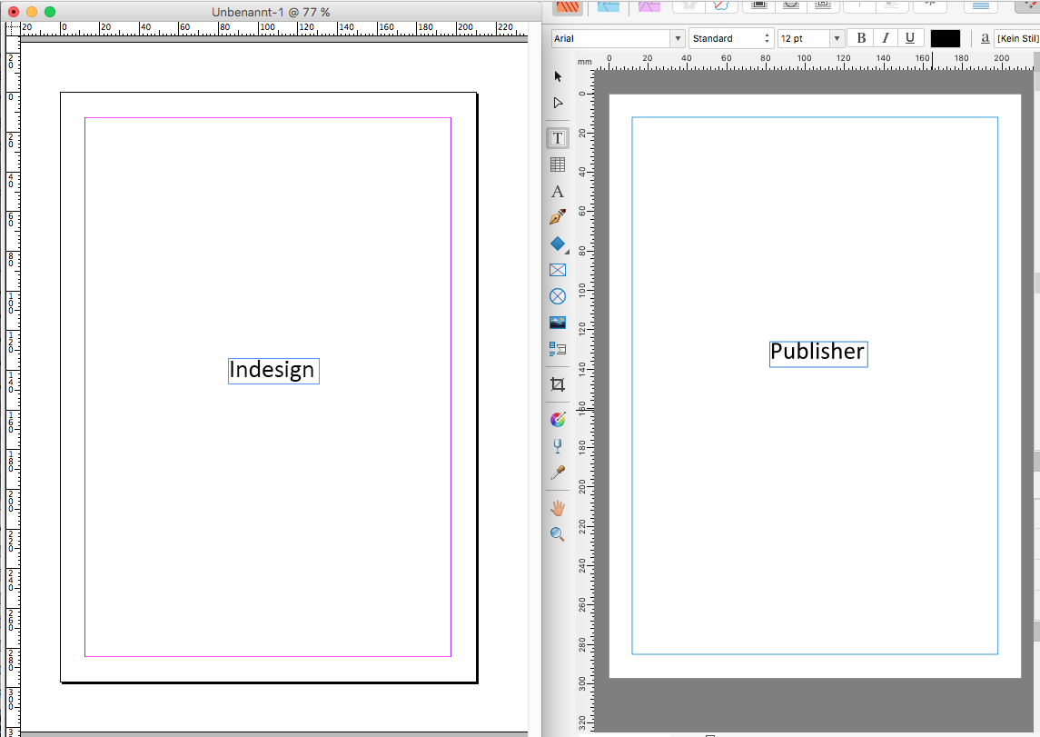1040x737 pixels.
Task: Choose the Place Image tool
Action: (x=558, y=323)
